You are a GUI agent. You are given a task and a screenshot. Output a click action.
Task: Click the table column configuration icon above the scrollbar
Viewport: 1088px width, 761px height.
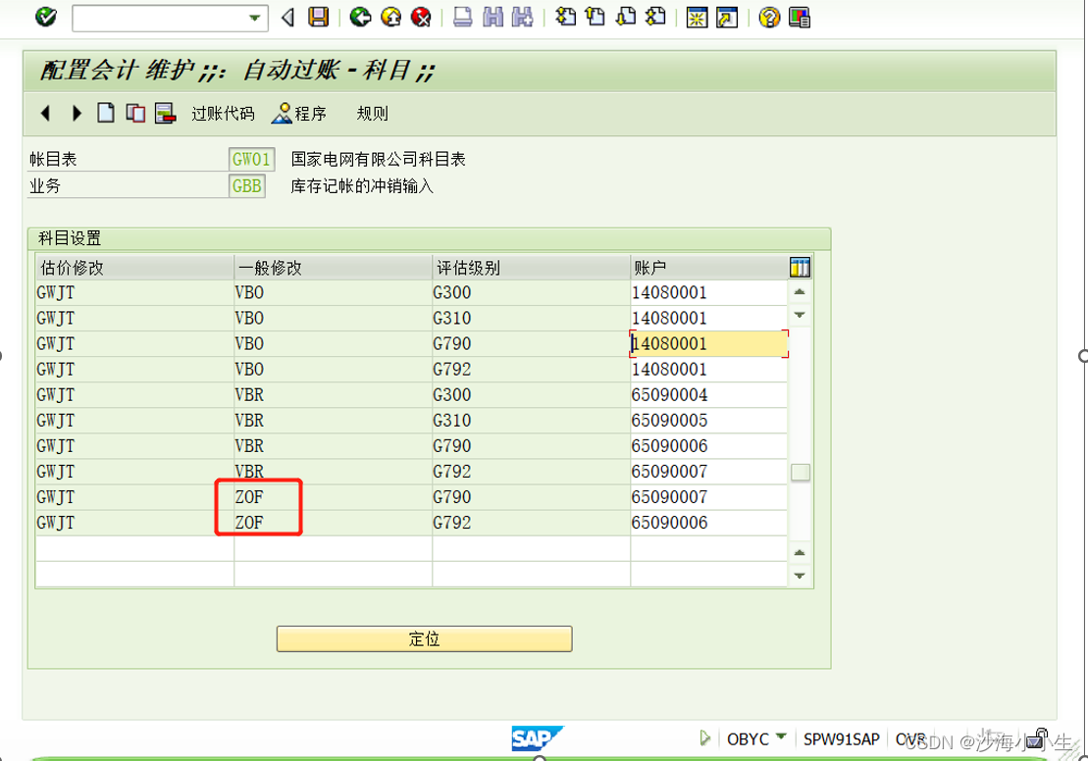[800, 266]
